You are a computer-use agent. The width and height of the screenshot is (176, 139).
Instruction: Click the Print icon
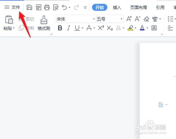tap(47, 7)
